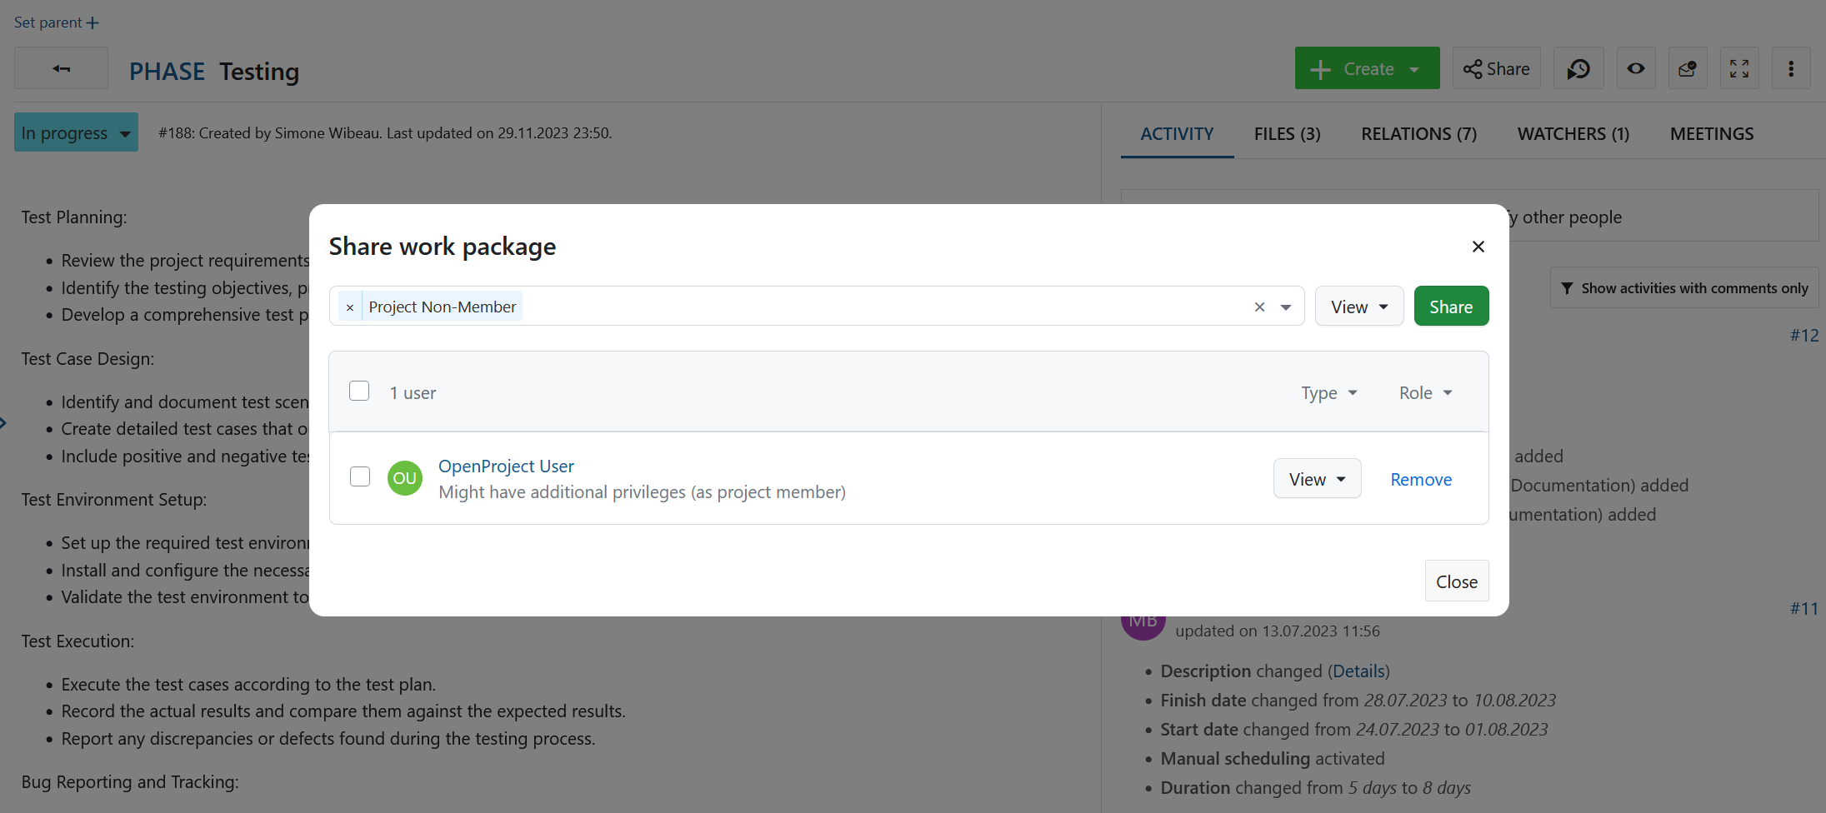The width and height of the screenshot is (1826, 813).
Task: Open activity link #12
Action: (x=1804, y=336)
